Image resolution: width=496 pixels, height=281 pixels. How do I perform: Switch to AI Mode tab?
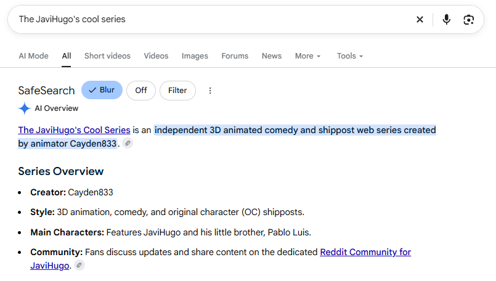click(x=33, y=56)
